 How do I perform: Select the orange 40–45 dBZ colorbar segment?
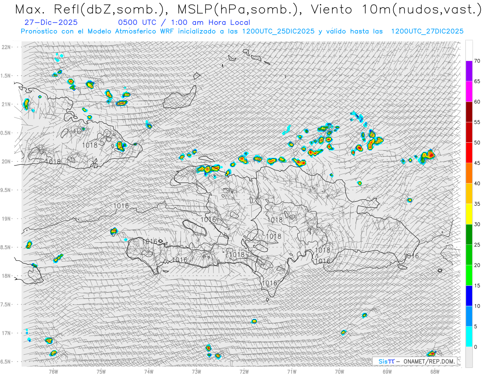click(x=469, y=173)
